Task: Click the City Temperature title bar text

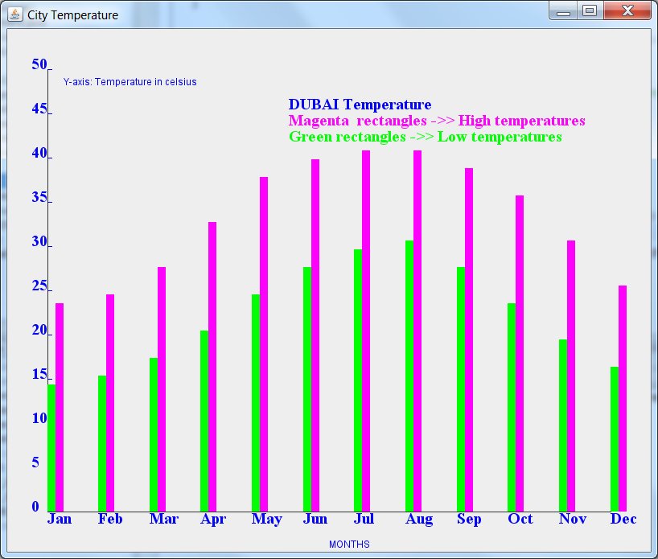Action: pos(72,14)
